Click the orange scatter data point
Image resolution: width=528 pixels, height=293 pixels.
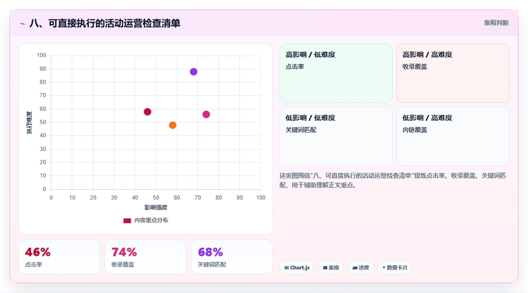pos(173,126)
